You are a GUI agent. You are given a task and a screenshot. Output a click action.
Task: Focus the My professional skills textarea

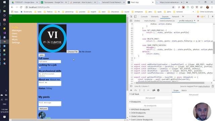click(50, 75)
